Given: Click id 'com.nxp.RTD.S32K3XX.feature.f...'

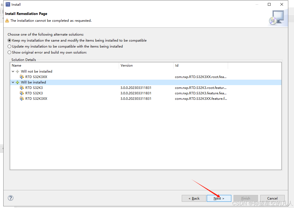Looking at the screenshot, I should pos(201,99).
